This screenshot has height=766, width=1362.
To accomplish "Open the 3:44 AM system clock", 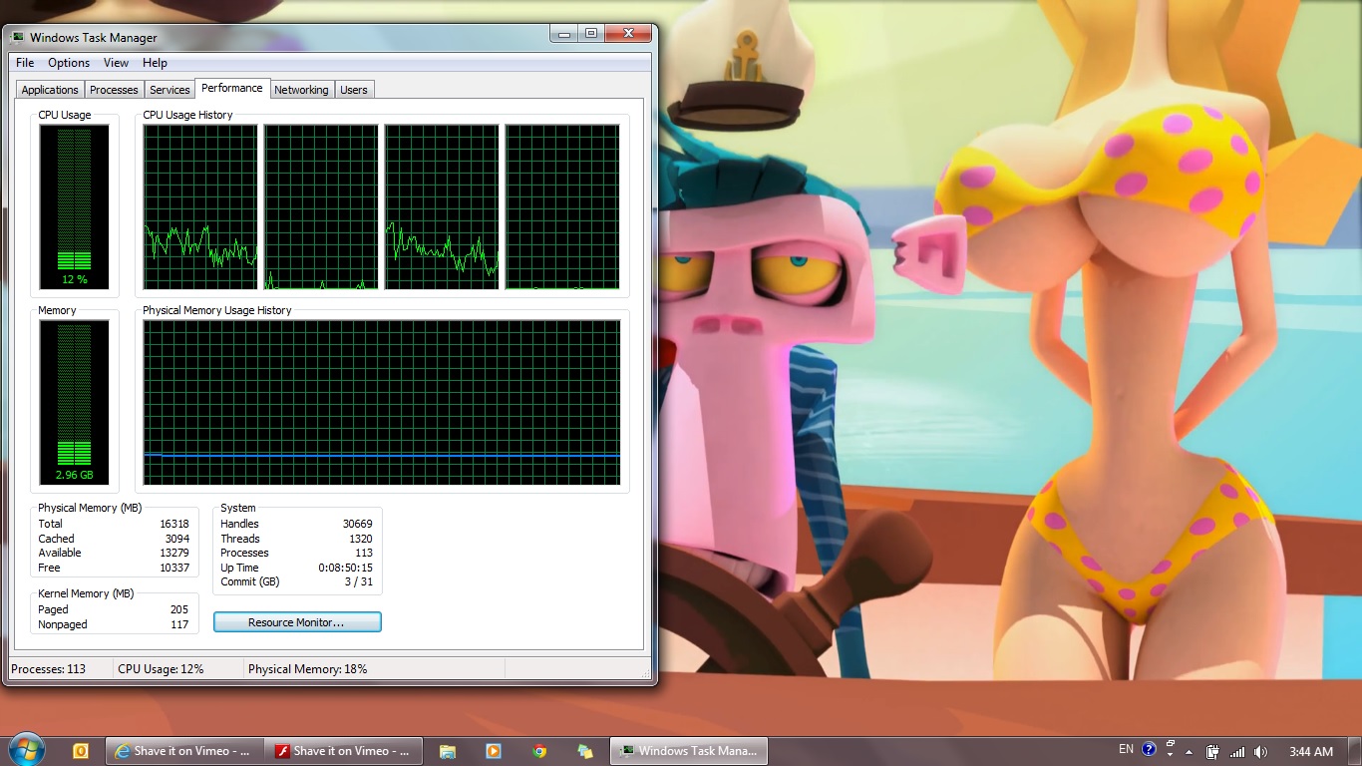I will (1310, 751).
